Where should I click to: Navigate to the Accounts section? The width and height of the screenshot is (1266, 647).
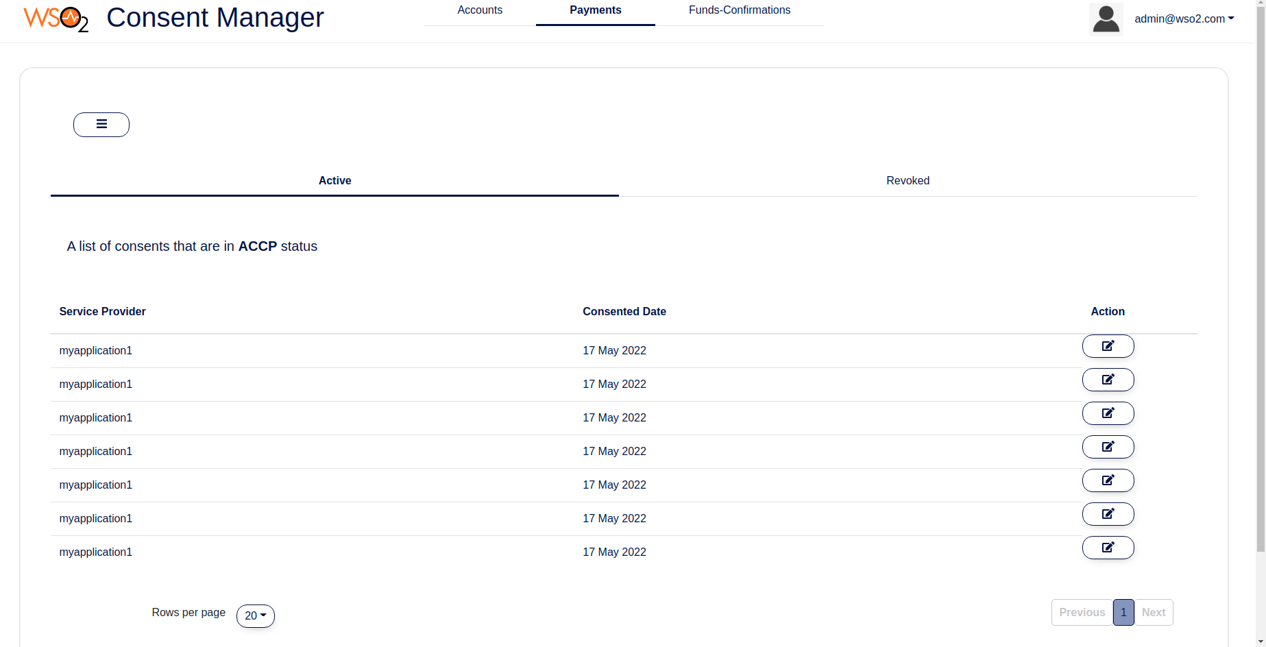tap(480, 10)
